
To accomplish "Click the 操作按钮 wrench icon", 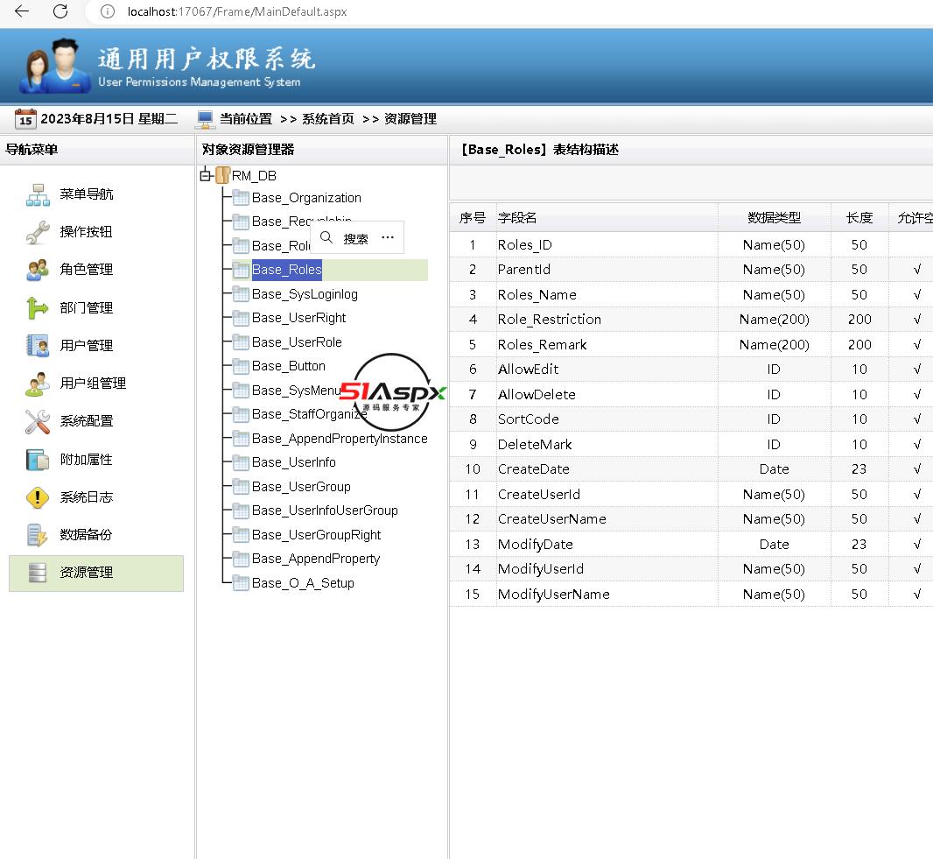I will coord(39,232).
